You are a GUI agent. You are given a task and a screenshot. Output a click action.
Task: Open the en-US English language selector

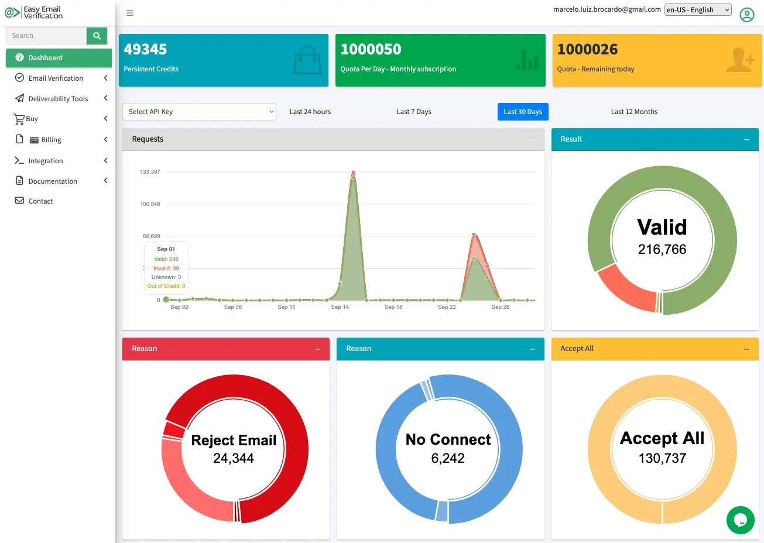[x=698, y=10]
